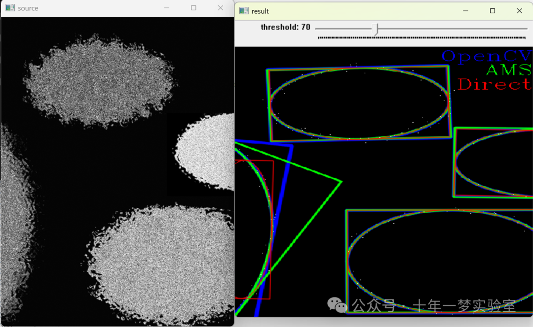Click the blue "OpenCV" legend text
Screen dimensions: 533x327
(x=487, y=56)
